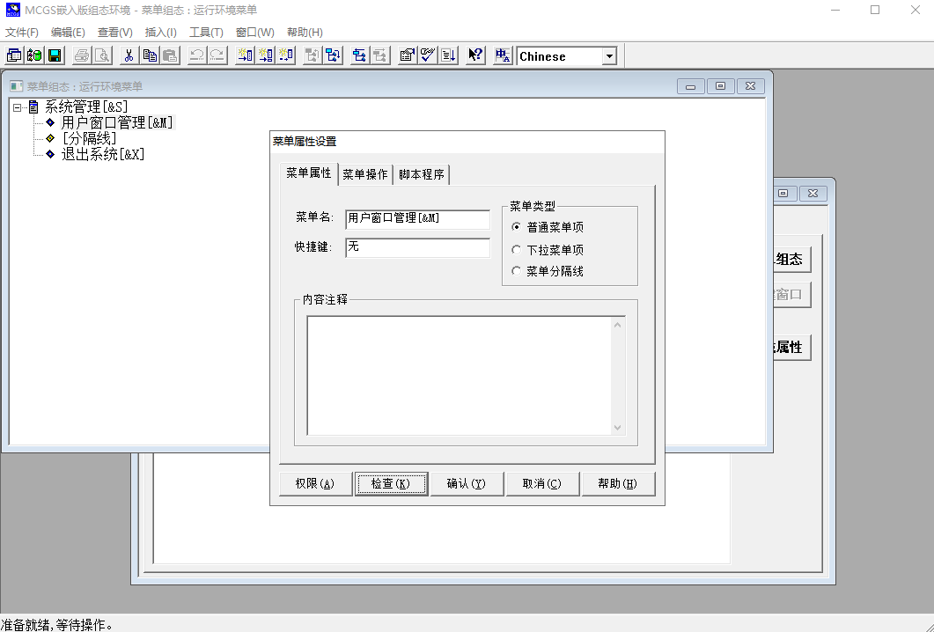This screenshot has width=934, height=632.
Task: Click the grayed move-item-up toolbar icon
Action: [313, 55]
